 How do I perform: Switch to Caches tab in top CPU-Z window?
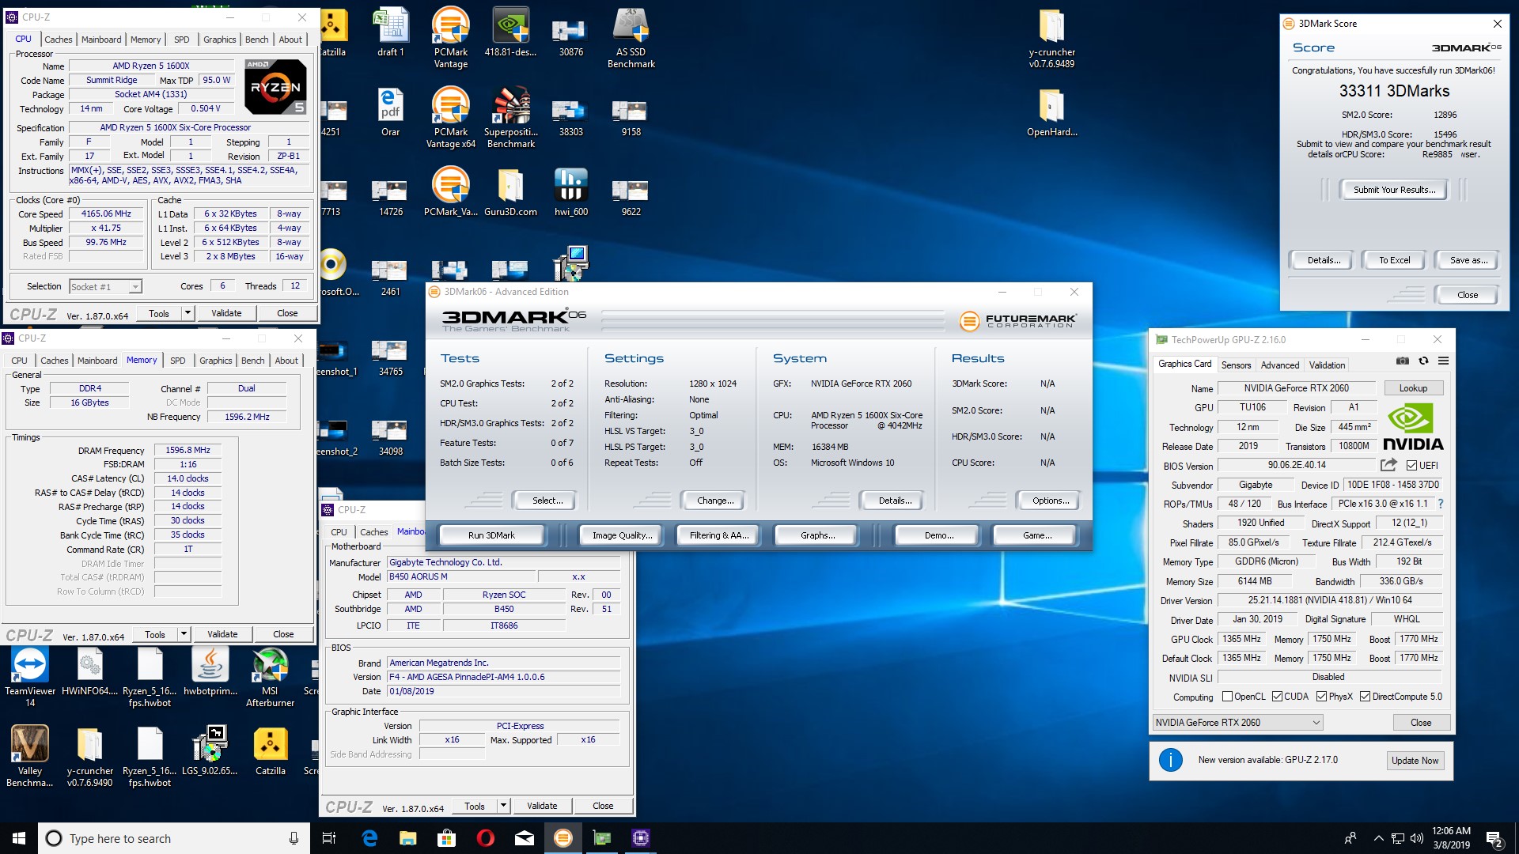[58, 40]
